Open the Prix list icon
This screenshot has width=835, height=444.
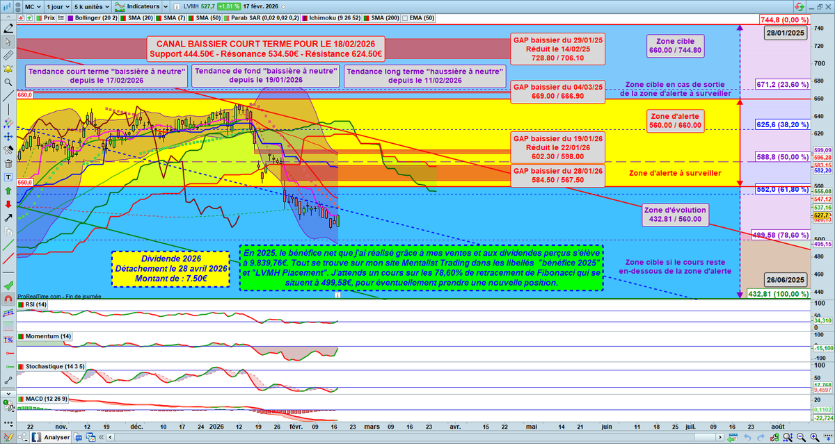point(61,17)
